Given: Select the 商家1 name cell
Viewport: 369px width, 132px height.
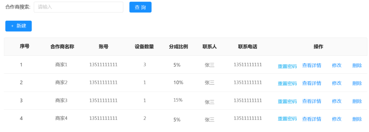Looking at the screenshot, I should coord(61,65).
